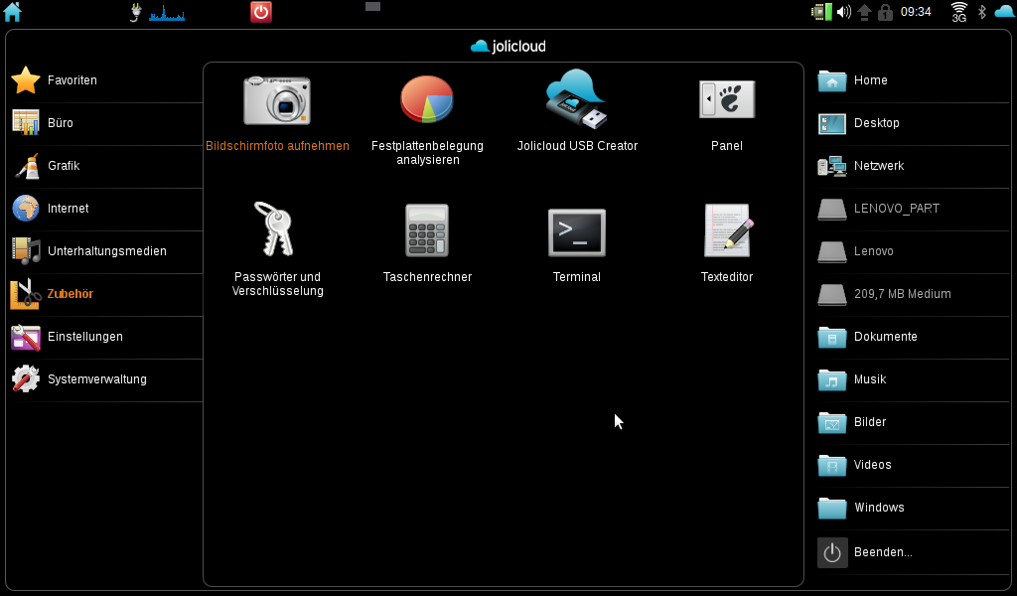Click the Jolicloud cloud icon in tray

(1004, 11)
